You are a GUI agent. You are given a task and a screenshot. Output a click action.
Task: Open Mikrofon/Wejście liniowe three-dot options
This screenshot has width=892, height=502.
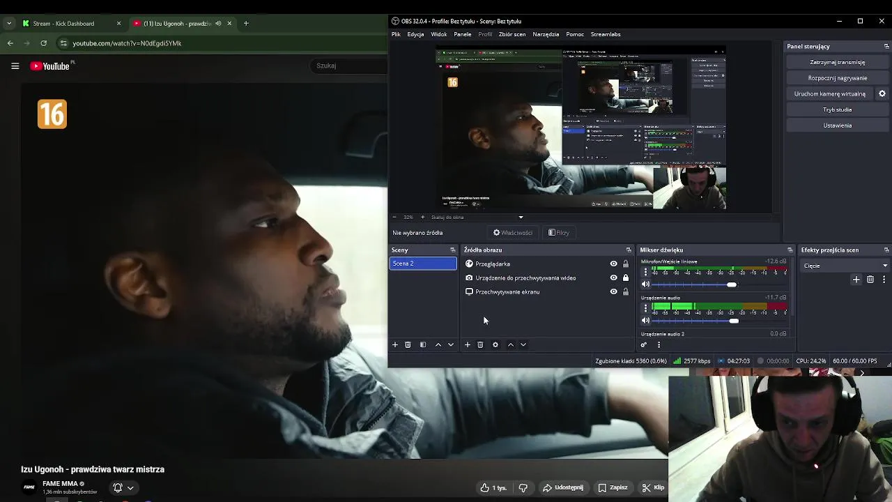click(645, 271)
